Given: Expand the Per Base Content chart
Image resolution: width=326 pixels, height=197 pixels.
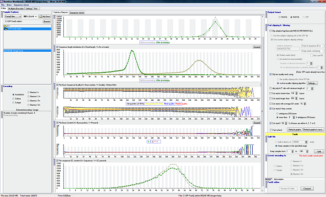Looking at the screenshot, I should pos(257,123).
